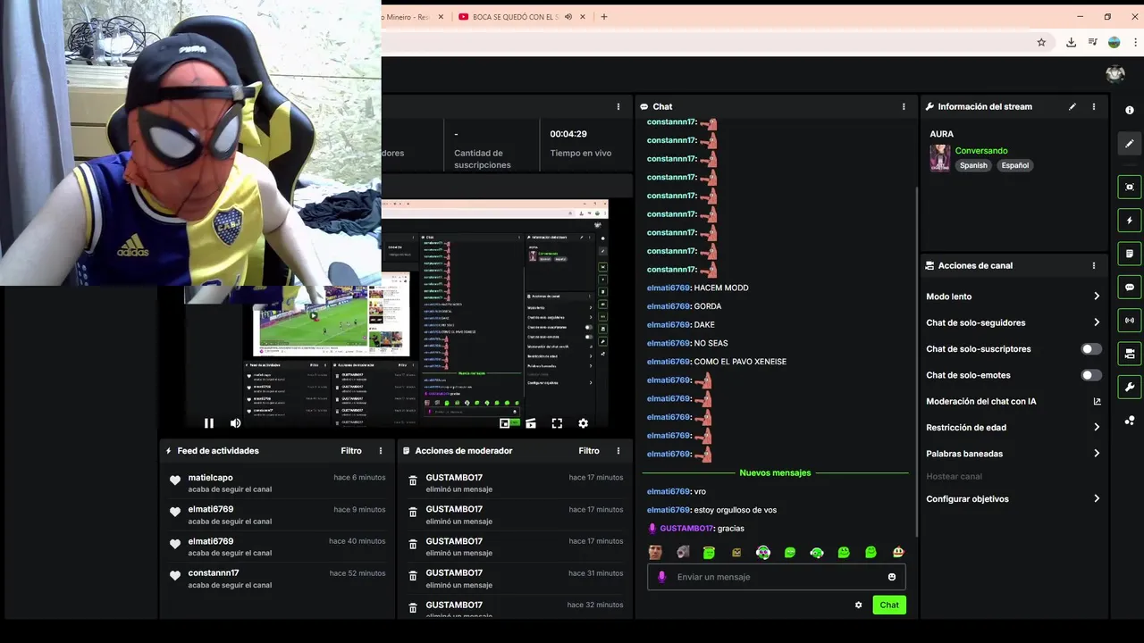Viewport: 1144px width, 643px height.
Task: Expand Palabras baneadas settings
Action: coord(1014,454)
